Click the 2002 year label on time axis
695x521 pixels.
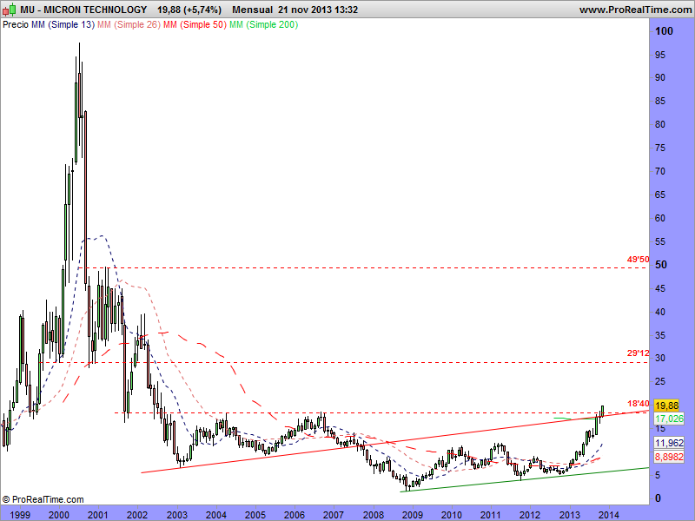coord(137,515)
